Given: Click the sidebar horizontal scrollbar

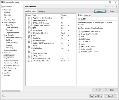Looking at the screenshot, I should pos(12,91).
